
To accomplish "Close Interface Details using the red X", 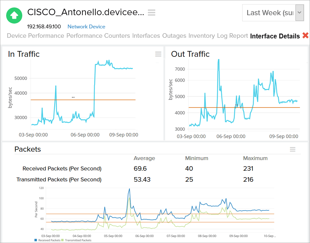I will (x=306, y=36).
